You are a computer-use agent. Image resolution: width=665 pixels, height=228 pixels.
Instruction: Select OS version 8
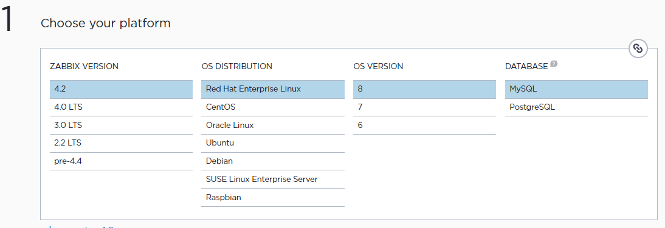pyautogui.click(x=424, y=89)
